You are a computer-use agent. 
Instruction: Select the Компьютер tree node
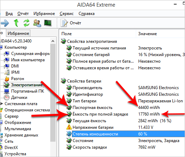pyautogui.click(x=16, y=47)
